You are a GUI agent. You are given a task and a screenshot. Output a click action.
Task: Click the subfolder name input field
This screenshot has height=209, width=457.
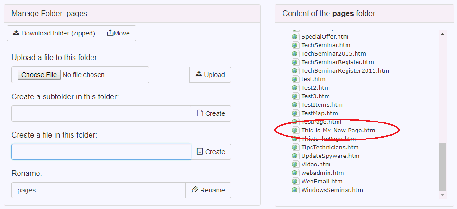(x=101, y=113)
